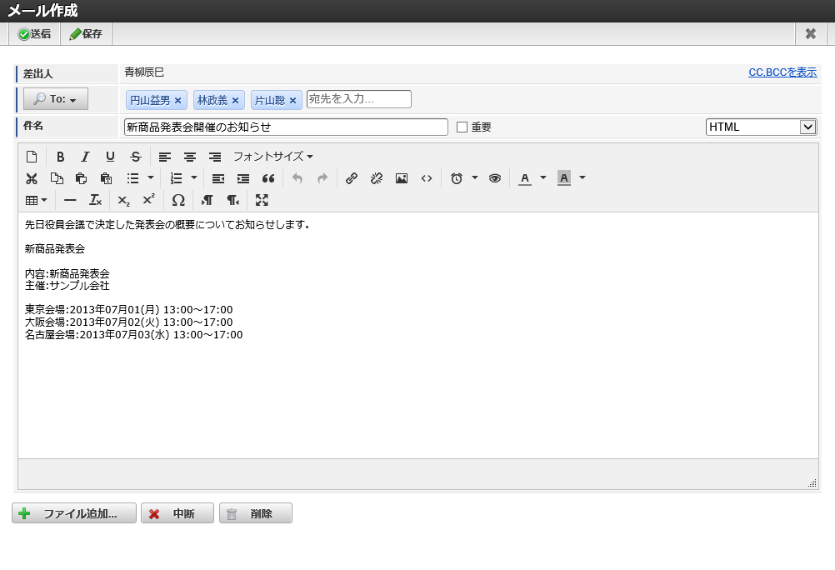Screen dimensions: 835x570
Task: Align text right
Action: (x=215, y=157)
